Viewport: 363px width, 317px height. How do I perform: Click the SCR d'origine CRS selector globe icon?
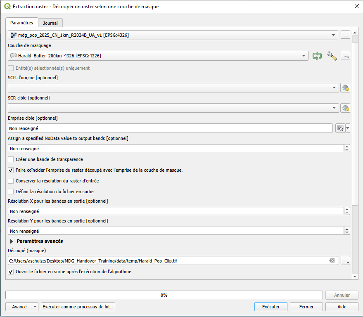point(346,88)
